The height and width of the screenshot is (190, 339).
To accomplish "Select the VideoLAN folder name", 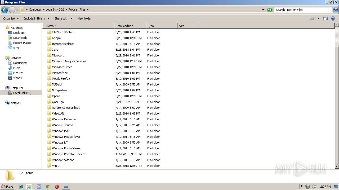I will tap(58, 113).
